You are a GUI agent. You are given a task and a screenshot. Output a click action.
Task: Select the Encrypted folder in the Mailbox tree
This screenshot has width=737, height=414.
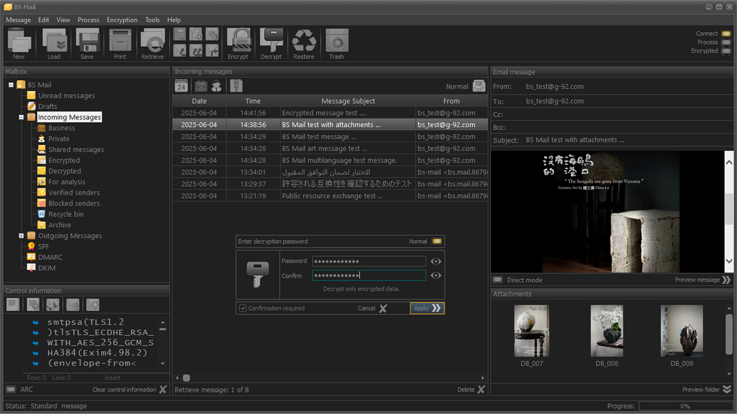[64, 160]
